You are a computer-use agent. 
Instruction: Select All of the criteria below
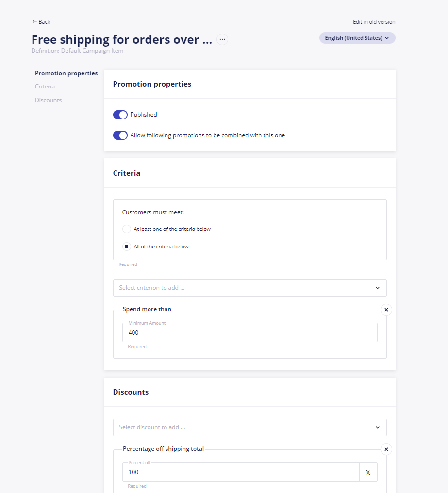coord(127,246)
